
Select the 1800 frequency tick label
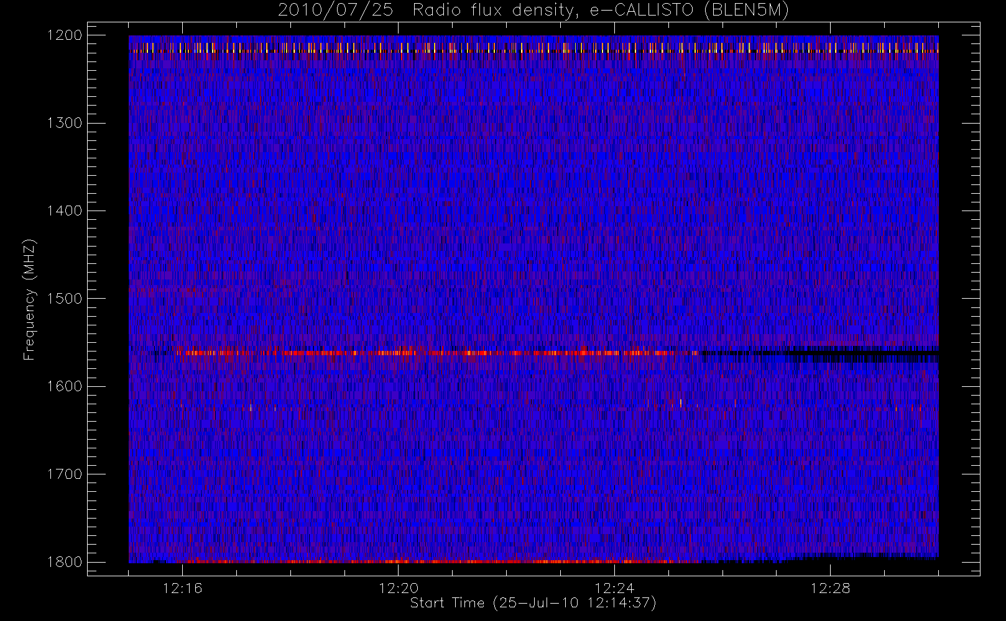(x=65, y=562)
